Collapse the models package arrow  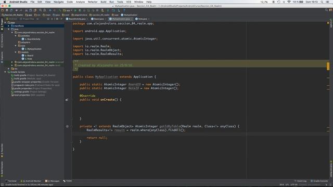click(16, 52)
